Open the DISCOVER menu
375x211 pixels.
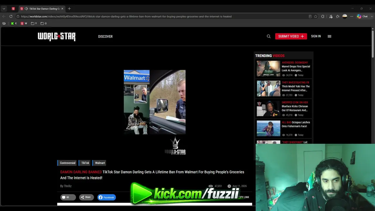(105, 37)
